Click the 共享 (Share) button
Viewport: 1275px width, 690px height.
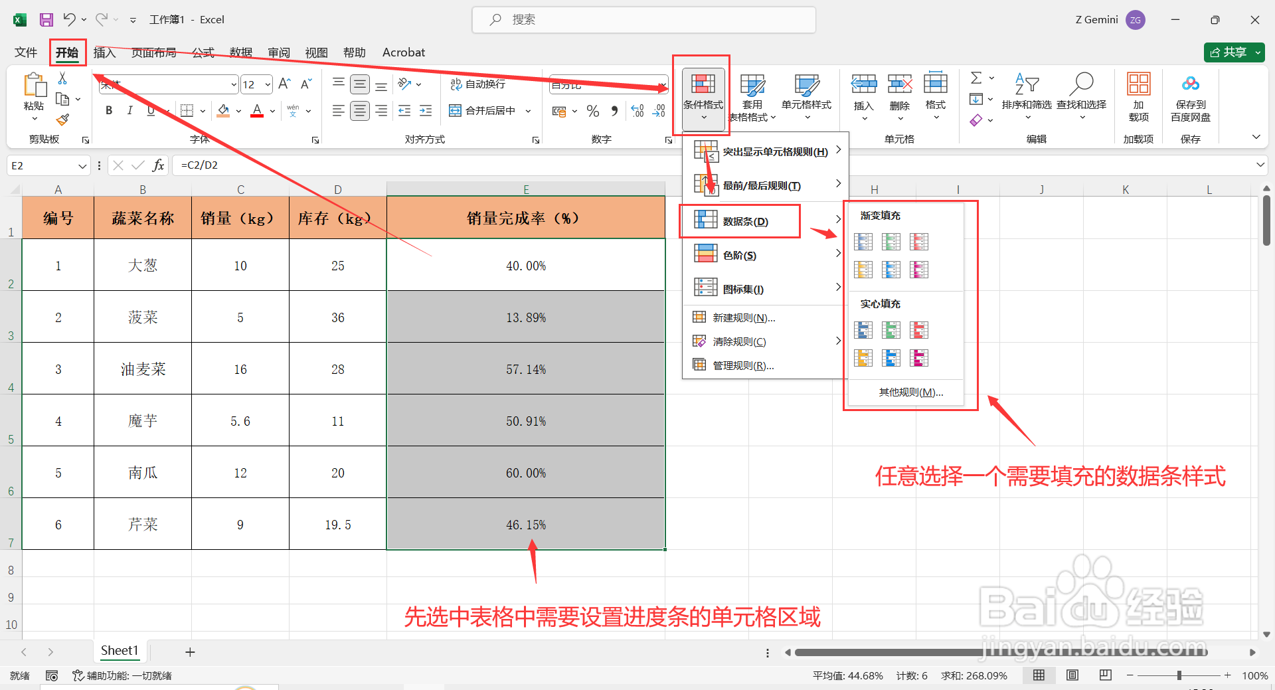(x=1233, y=52)
